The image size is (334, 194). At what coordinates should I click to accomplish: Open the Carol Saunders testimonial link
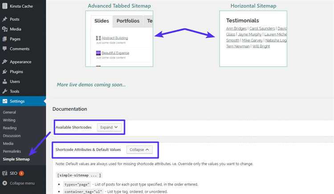point(262,28)
